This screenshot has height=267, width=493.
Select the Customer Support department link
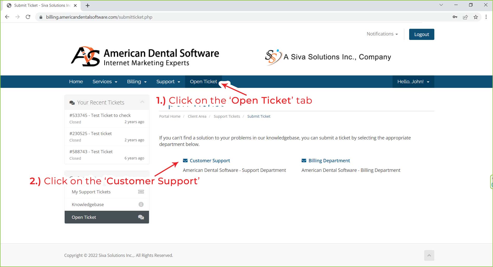point(210,161)
